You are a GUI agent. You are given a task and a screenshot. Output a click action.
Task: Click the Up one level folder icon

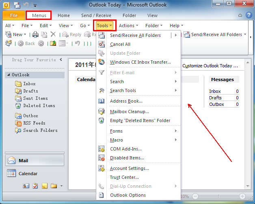point(53,43)
